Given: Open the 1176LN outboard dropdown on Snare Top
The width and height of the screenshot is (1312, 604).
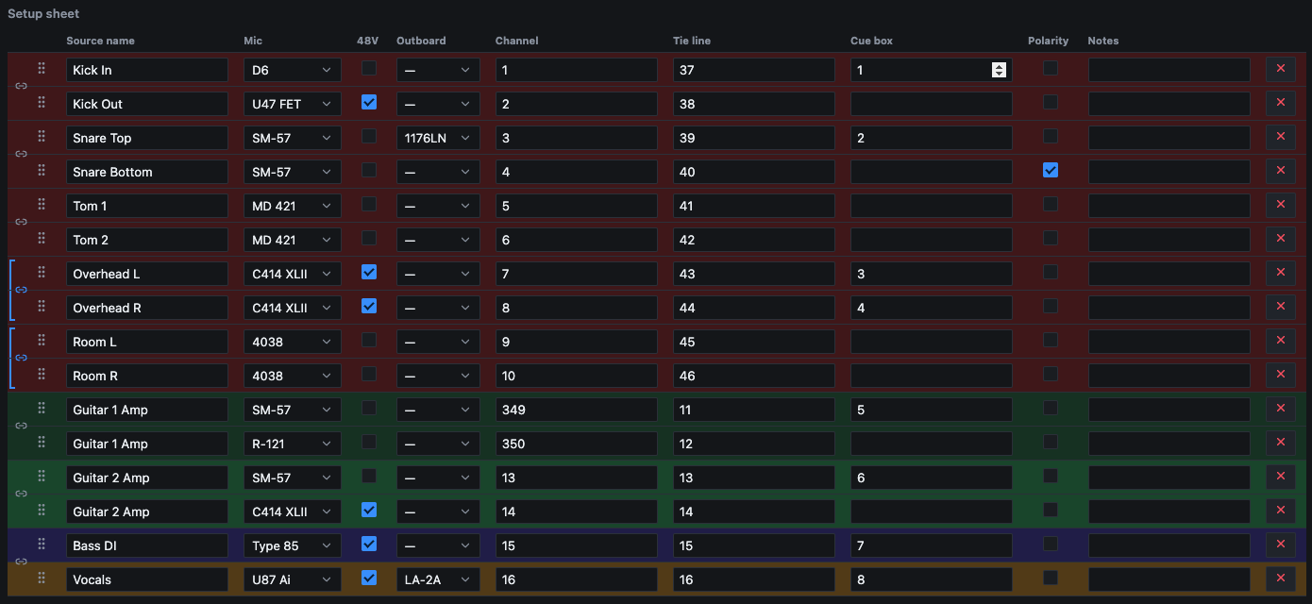Looking at the screenshot, I should pyautogui.click(x=438, y=138).
